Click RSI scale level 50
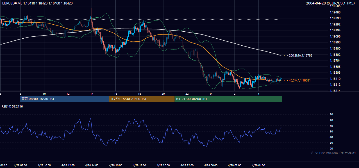Viewport: 359px width, 168px height. click(331, 131)
